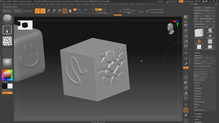Open the MatCap material sphere picker
The height and width of the screenshot is (123, 219).
(7, 63)
